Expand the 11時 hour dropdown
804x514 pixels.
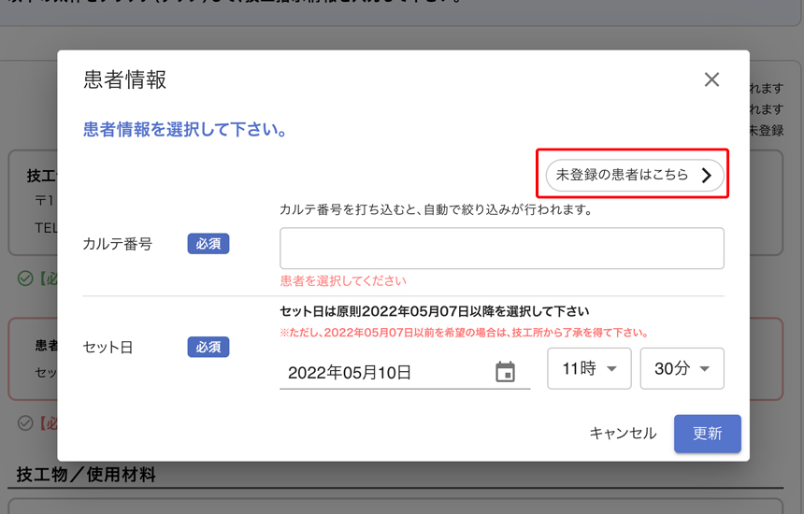tap(589, 368)
